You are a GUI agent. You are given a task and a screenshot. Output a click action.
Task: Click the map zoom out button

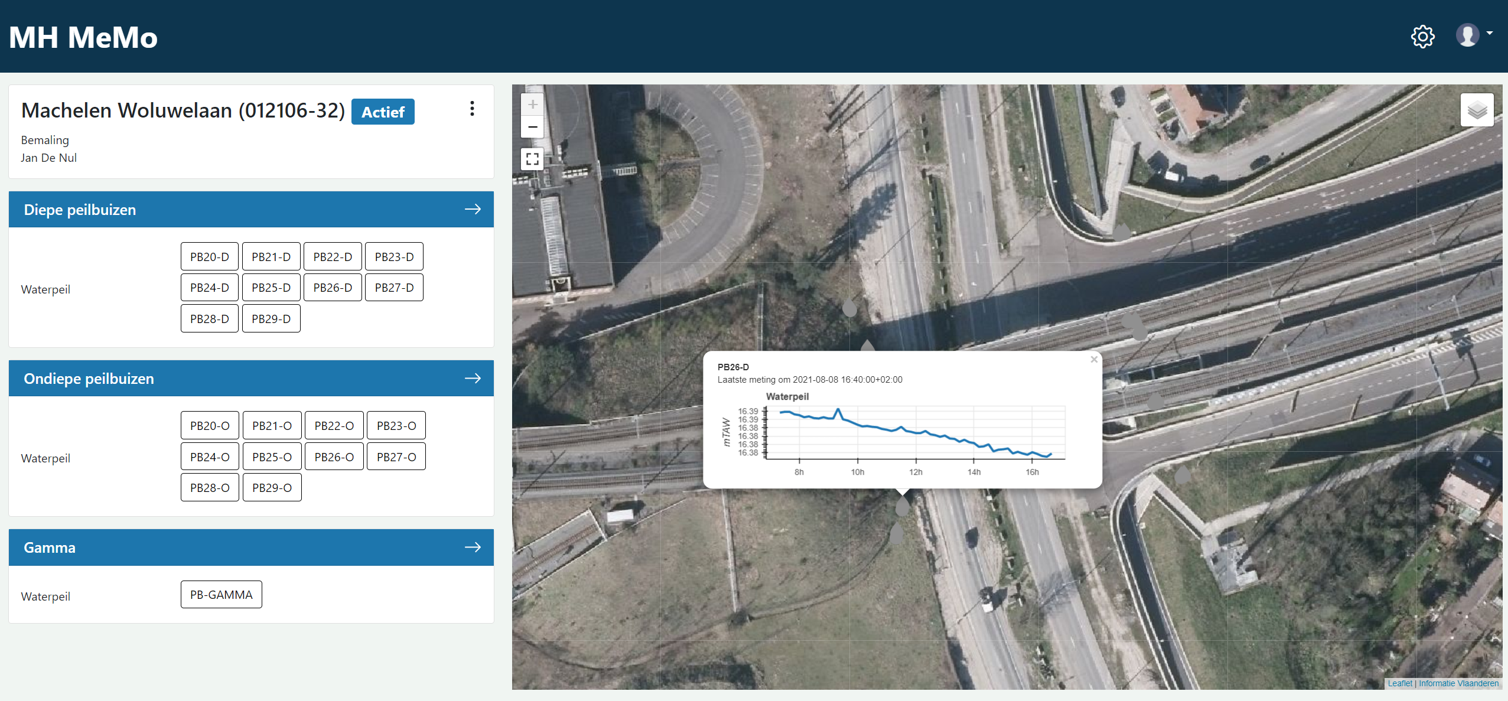pyautogui.click(x=532, y=127)
